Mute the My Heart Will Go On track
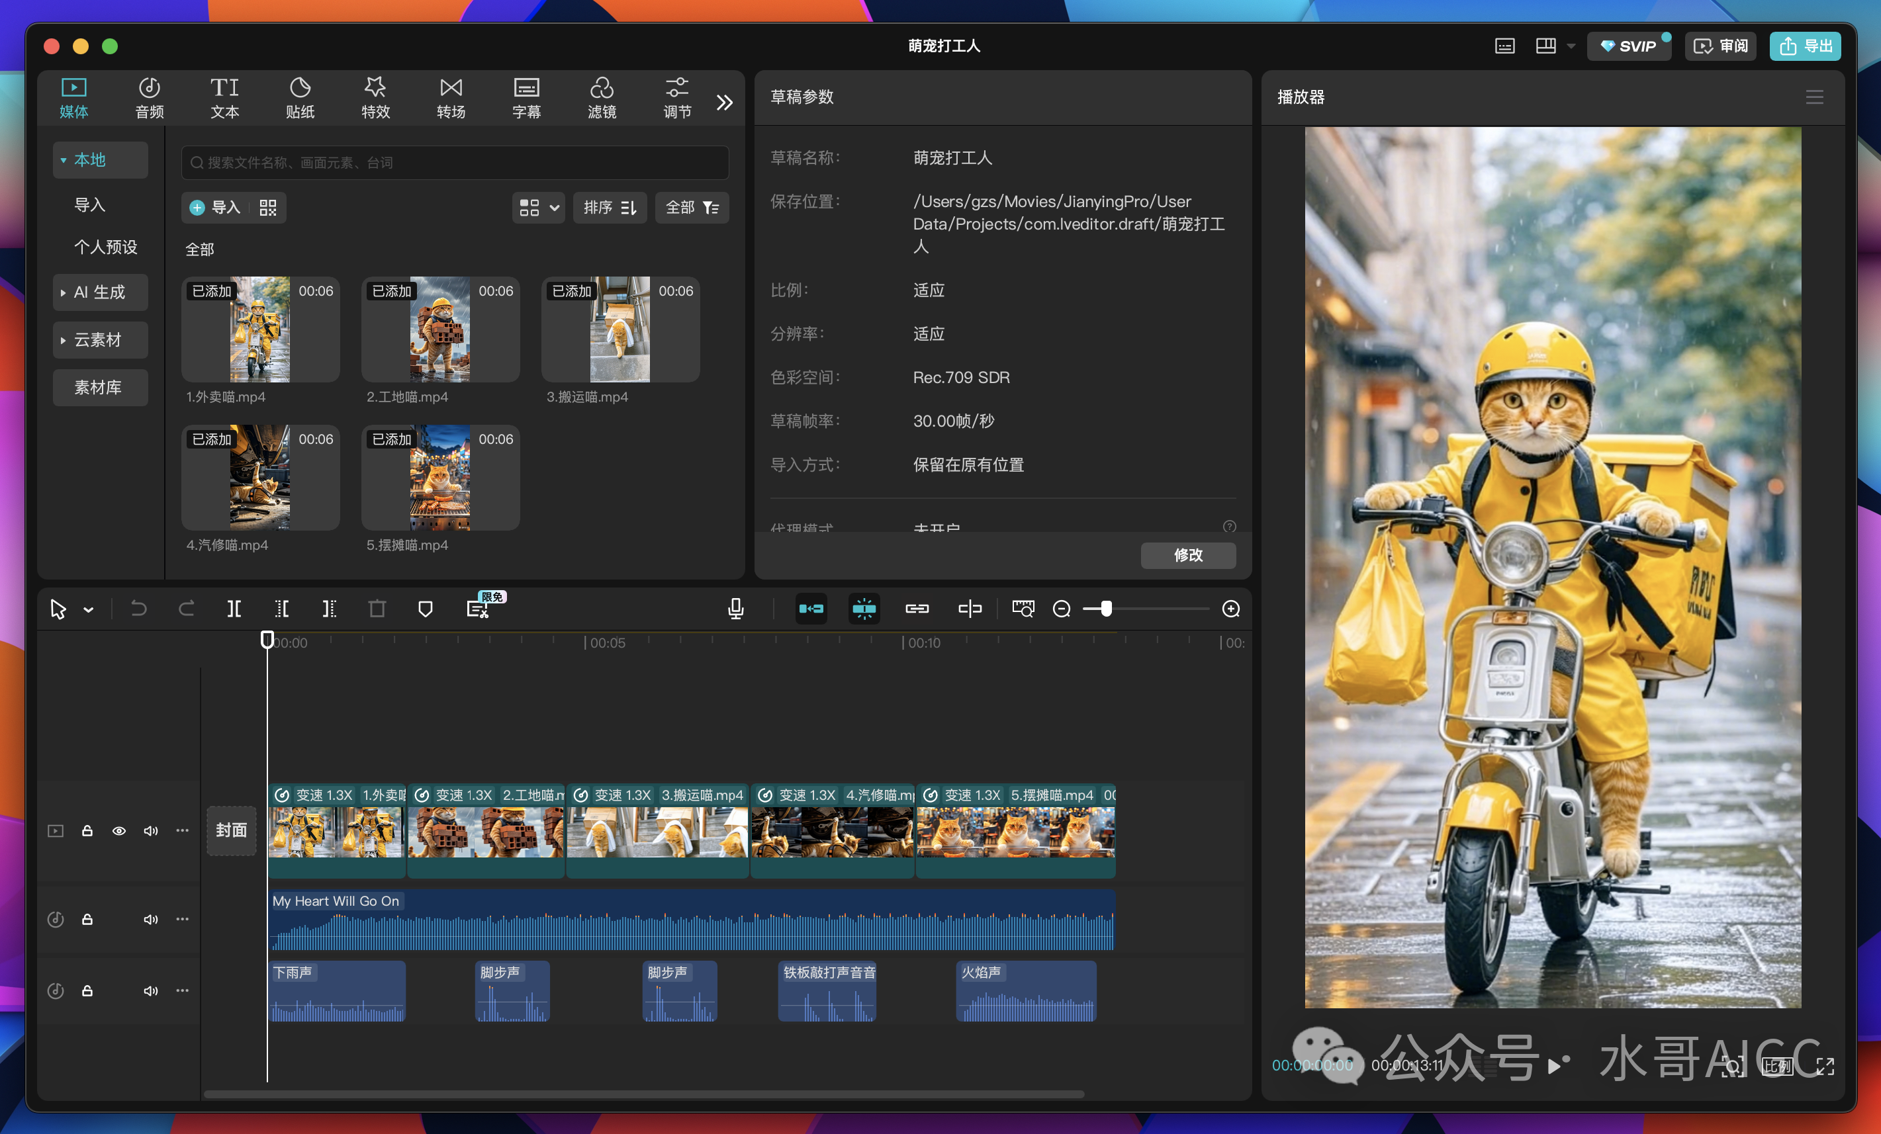This screenshot has height=1134, width=1881. (150, 919)
